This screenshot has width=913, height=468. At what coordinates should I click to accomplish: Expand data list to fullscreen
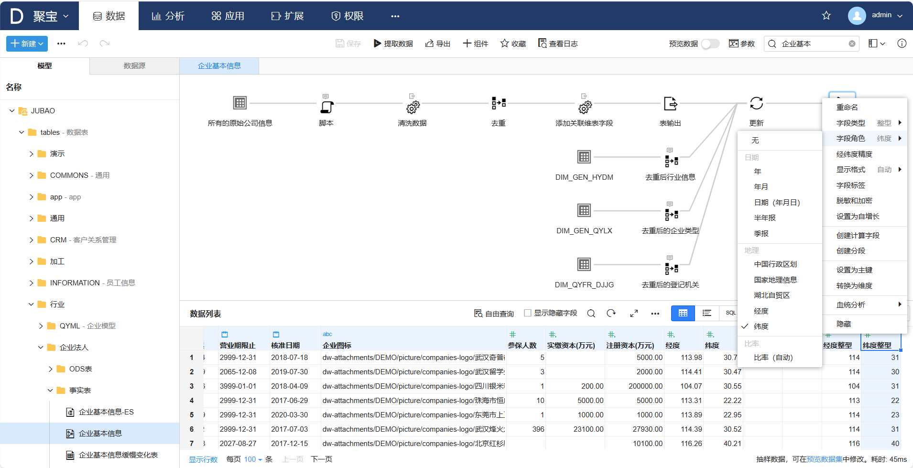coord(634,313)
